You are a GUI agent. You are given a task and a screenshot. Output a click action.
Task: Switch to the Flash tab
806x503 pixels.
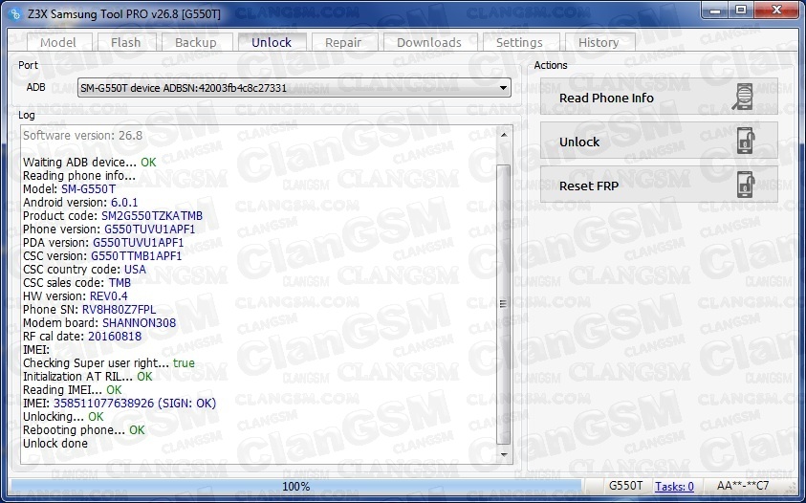(x=126, y=43)
